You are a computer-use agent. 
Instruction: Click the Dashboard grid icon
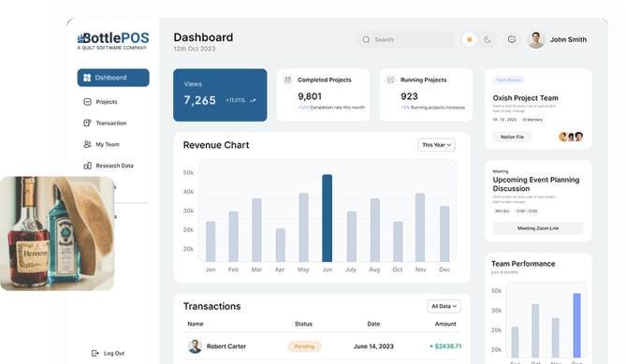[87, 78]
